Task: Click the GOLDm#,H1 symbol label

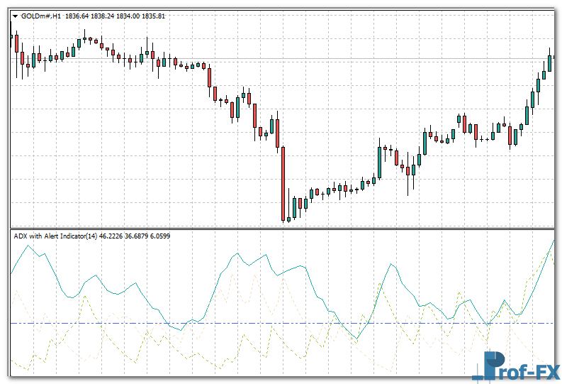Action: click(41, 16)
